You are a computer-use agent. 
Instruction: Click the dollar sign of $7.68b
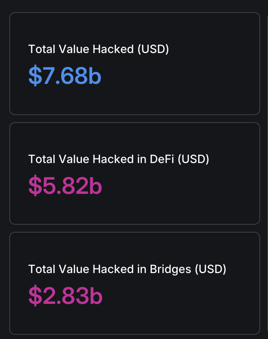pyautogui.click(x=35, y=76)
